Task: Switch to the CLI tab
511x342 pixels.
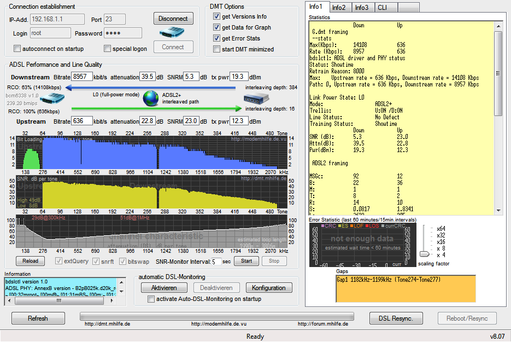Action: tap(385, 8)
